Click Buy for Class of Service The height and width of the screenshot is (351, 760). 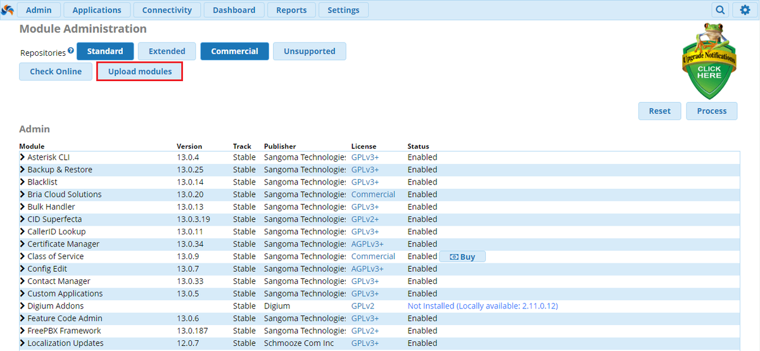point(462,257)
